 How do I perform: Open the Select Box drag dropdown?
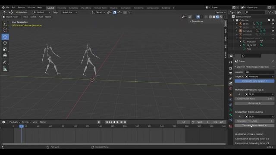tap(69, 12)
